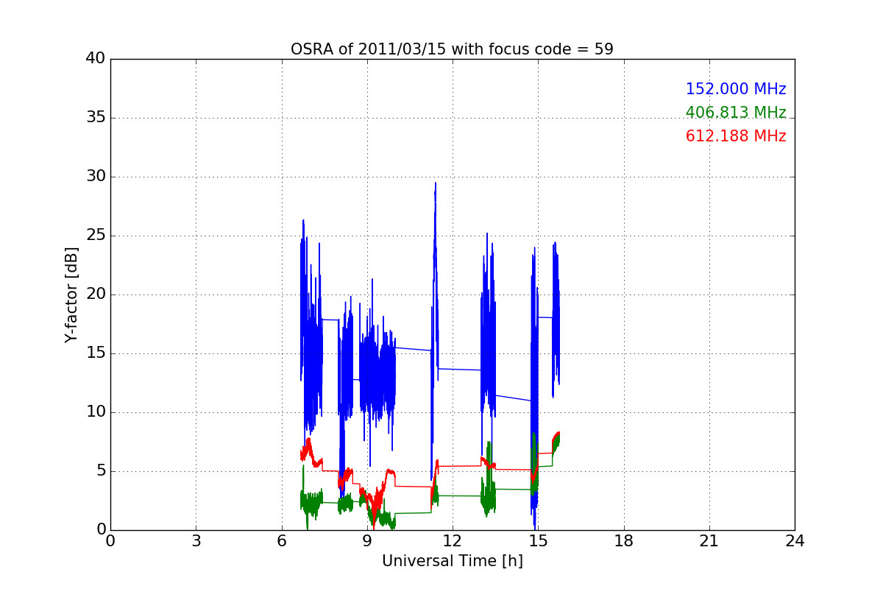883x589 pixels.
Task: Click the y-axis tick label 30
Action: point(96,177)
